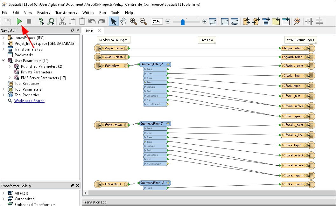Open the Workspace Search link
Viewport: 336px width, 206px height.
29,101
